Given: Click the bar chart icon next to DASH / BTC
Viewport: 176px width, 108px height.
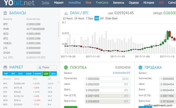Looking at the screenshot, I should click(66, 13).
